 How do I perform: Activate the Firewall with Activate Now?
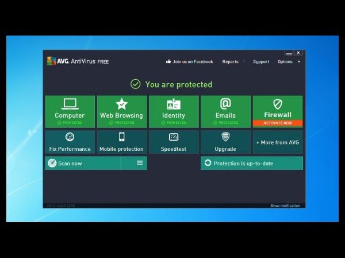click(277, 123)
